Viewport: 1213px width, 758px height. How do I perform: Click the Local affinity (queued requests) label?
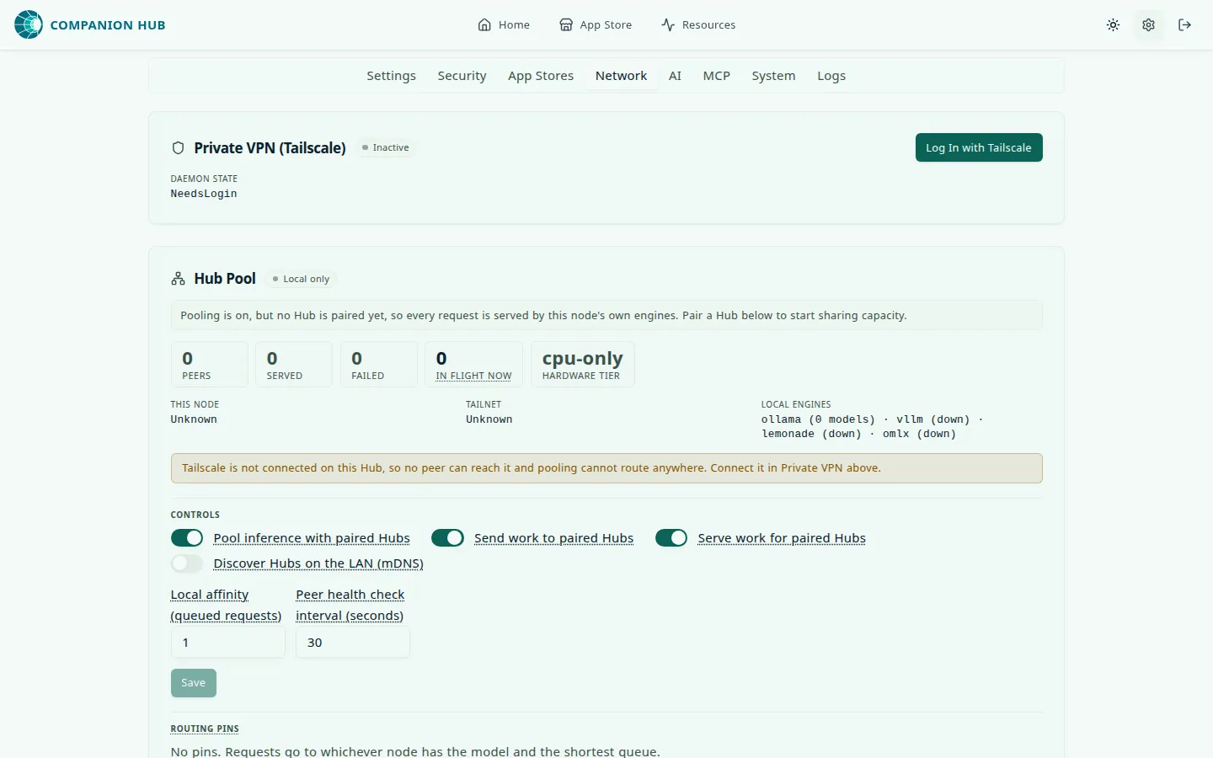tap(226, 605)
